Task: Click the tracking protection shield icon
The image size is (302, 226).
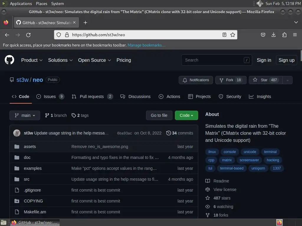Action: click(x=59, y=35)
